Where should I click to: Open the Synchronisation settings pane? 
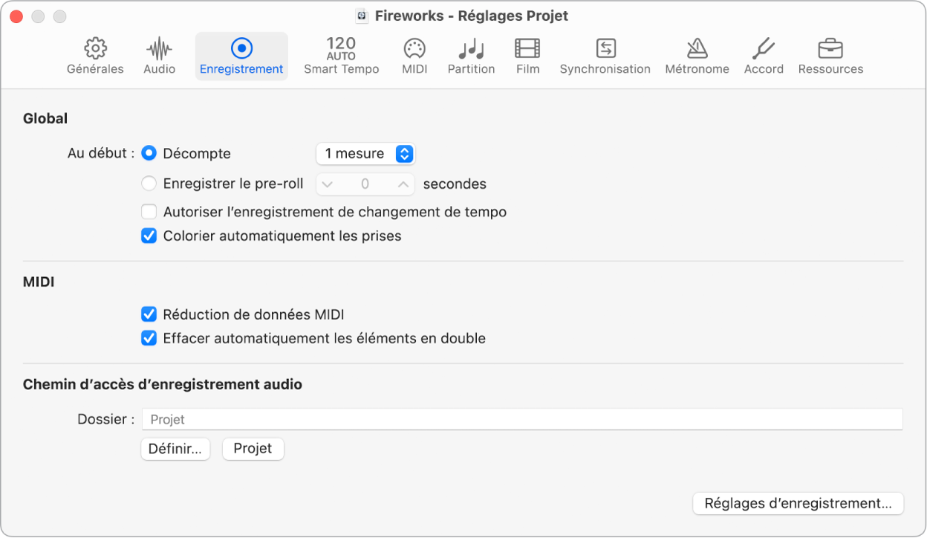pyautogui.click(x=605, y=54)
